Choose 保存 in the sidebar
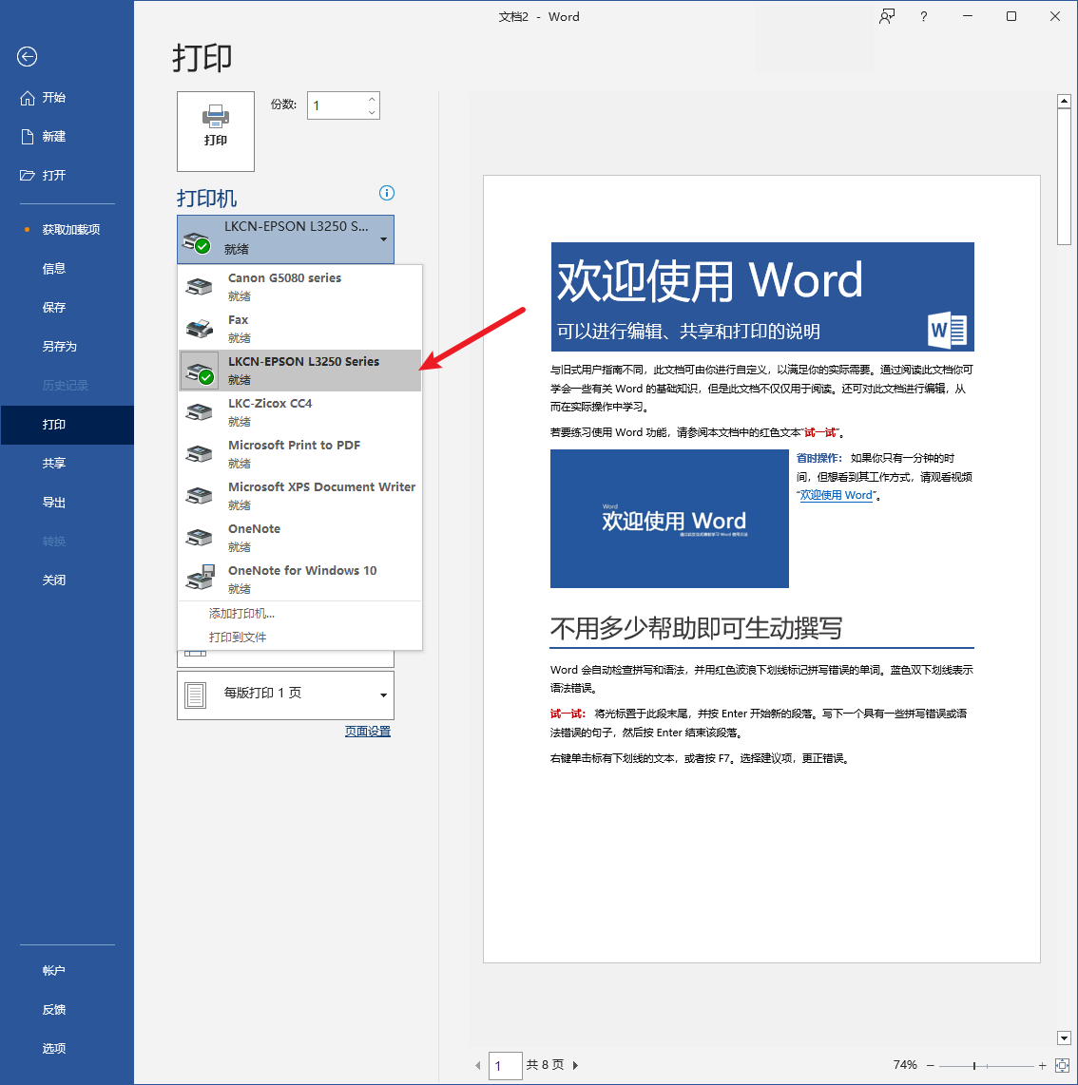1078x1085 pixels. click(67, 307)
